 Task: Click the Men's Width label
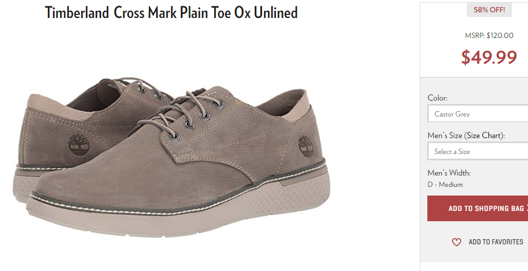point(449,173)
